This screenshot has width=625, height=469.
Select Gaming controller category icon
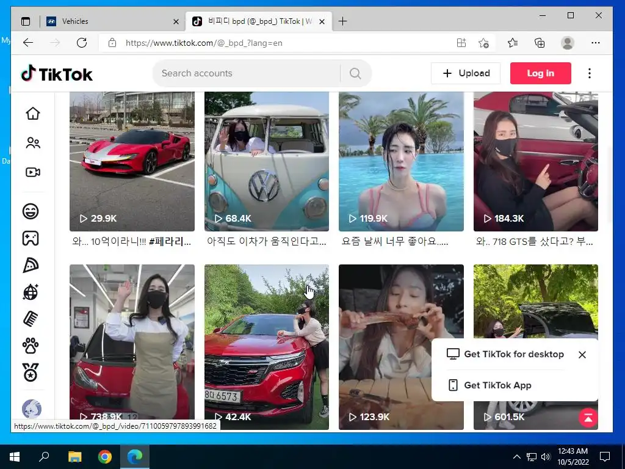point(31,238)
